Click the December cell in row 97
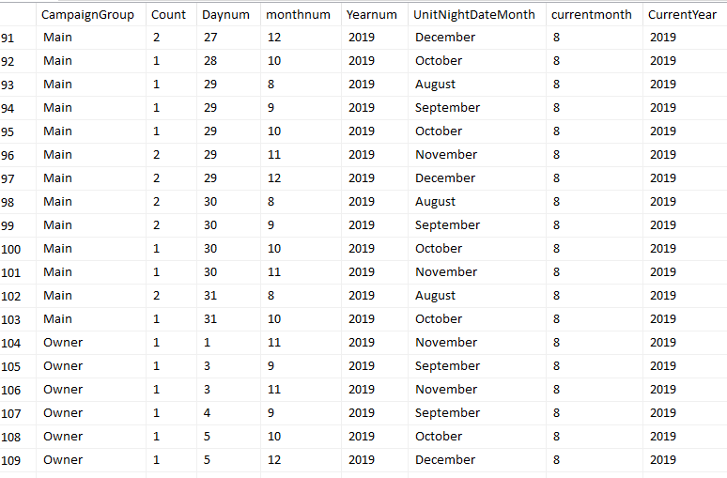727x478 pixels. [444, 178]
